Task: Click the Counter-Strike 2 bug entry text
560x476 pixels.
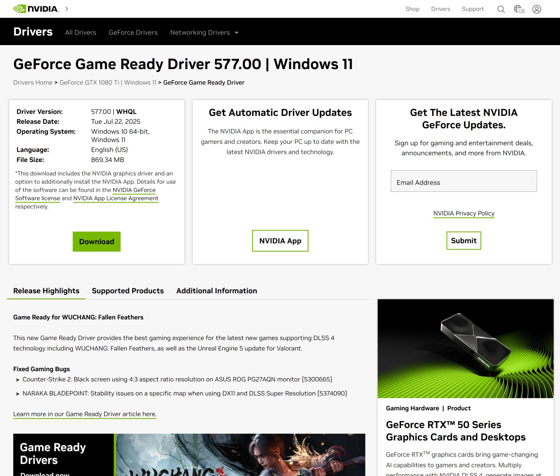Action: click(177, 379)
